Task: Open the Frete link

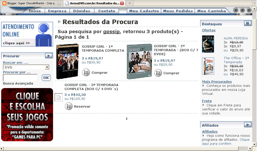Action: pyautogui.click(x=207, y=101)
